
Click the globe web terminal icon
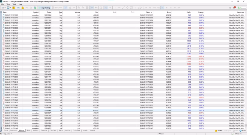point(35,7)
